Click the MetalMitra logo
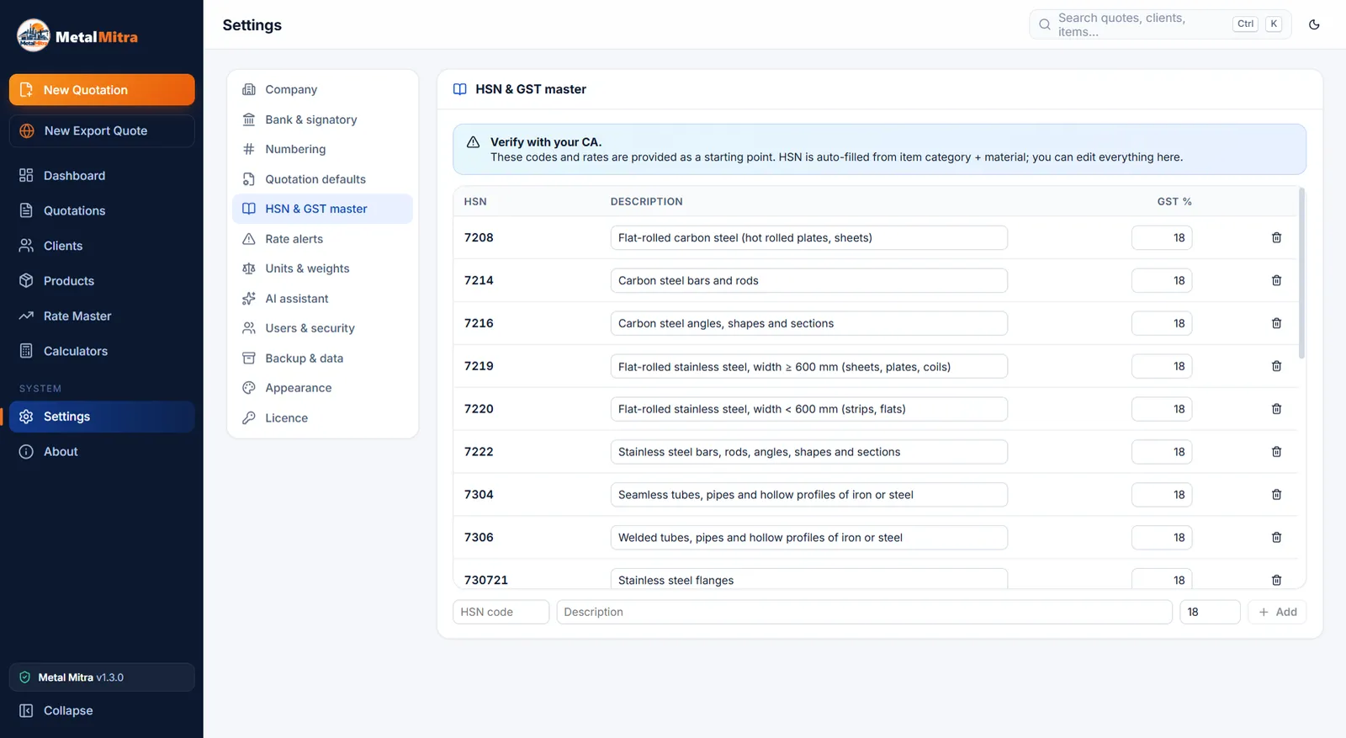Image resolution: width=1346 pixels, height=738 pixels. click(77, 36)
